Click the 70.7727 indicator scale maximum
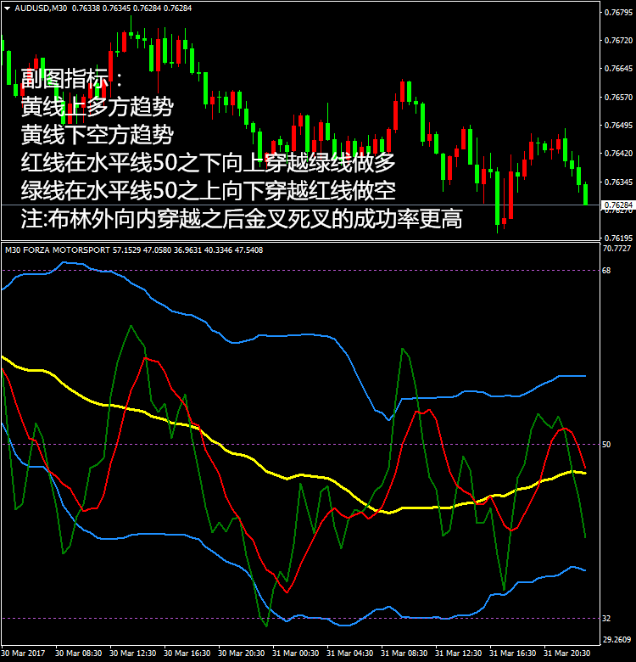 [616, 248]
